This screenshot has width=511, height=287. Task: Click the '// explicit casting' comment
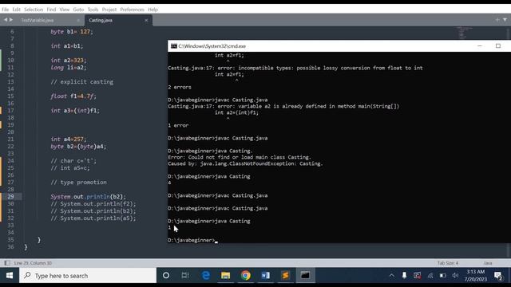click(81, 82)
